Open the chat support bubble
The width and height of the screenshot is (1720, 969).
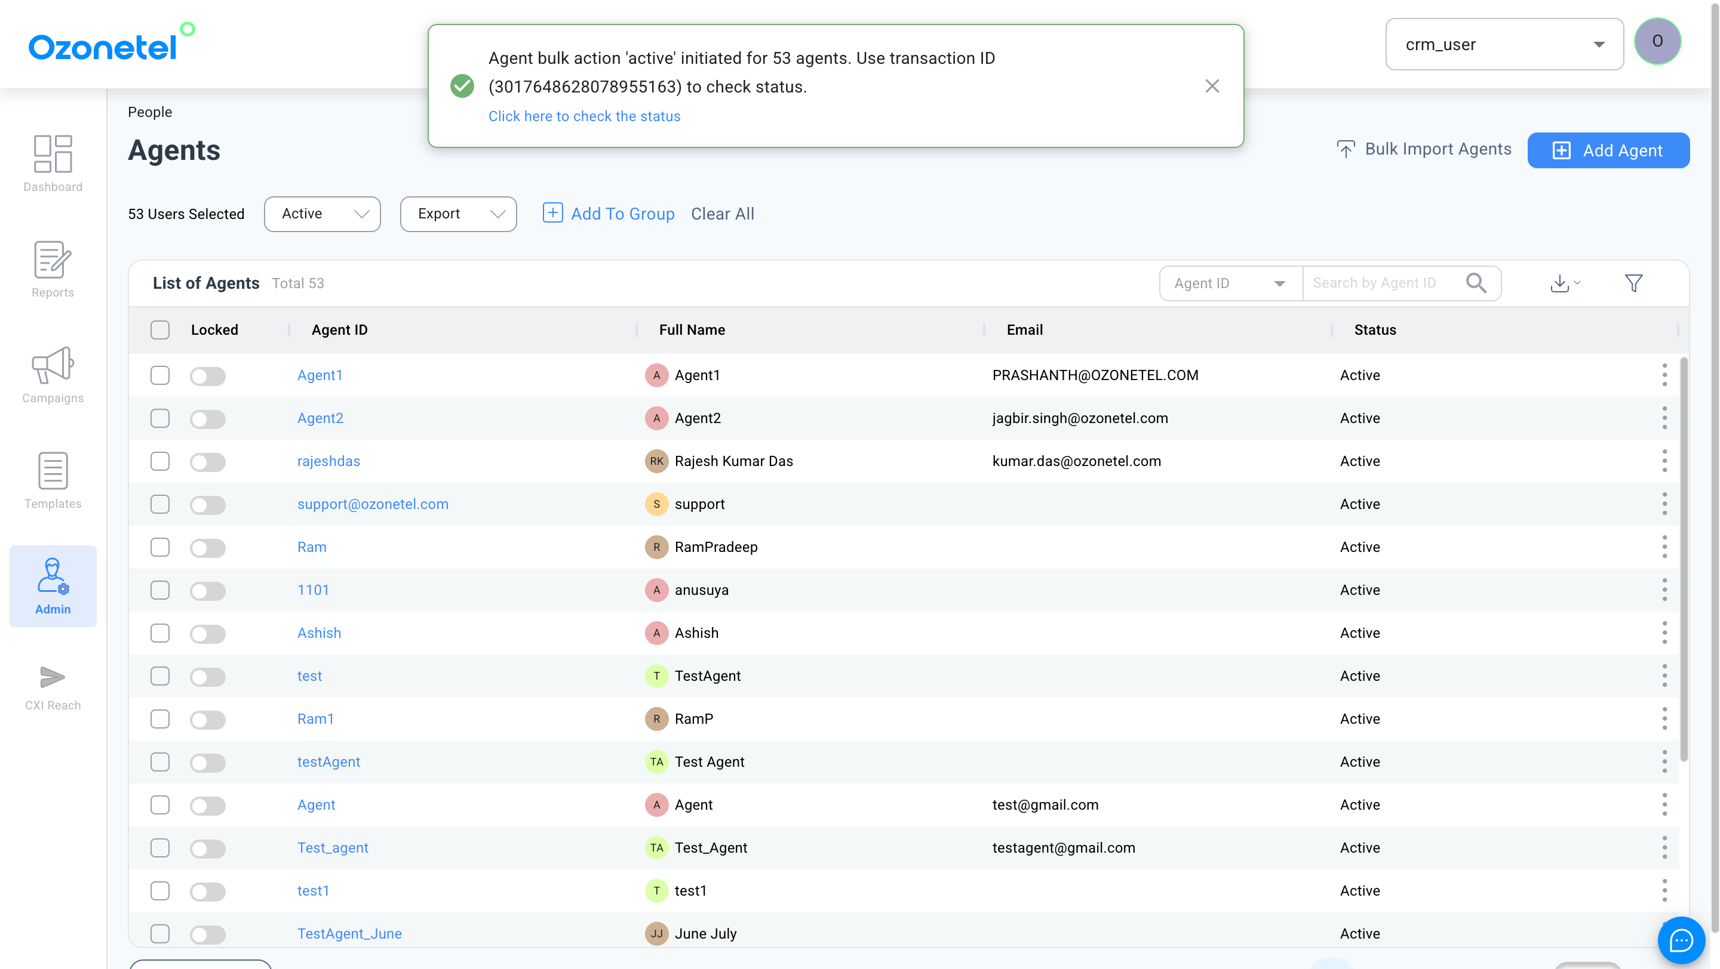point(1681,940)
